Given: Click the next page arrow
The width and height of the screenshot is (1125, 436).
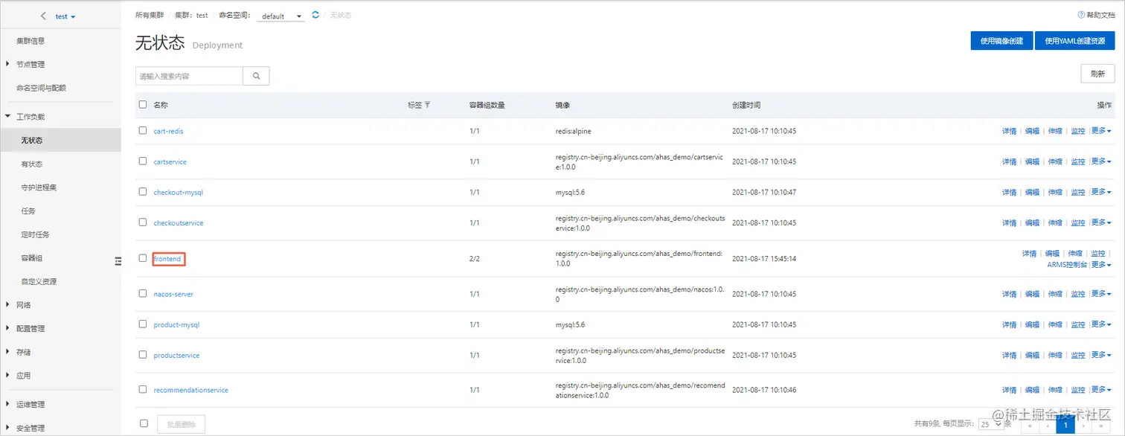Looking at the screenshot, I should point(1084,426).
